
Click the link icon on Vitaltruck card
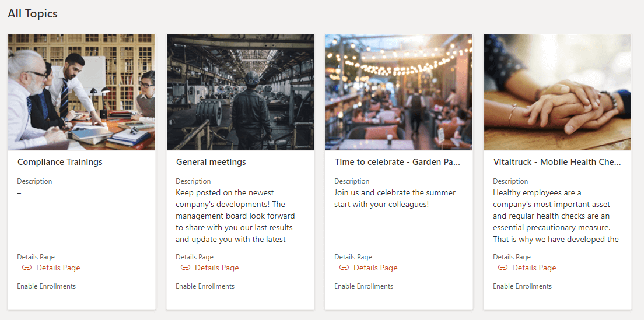(503, 268)
